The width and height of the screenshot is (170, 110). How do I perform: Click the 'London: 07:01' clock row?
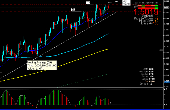[x=148, y=74]
